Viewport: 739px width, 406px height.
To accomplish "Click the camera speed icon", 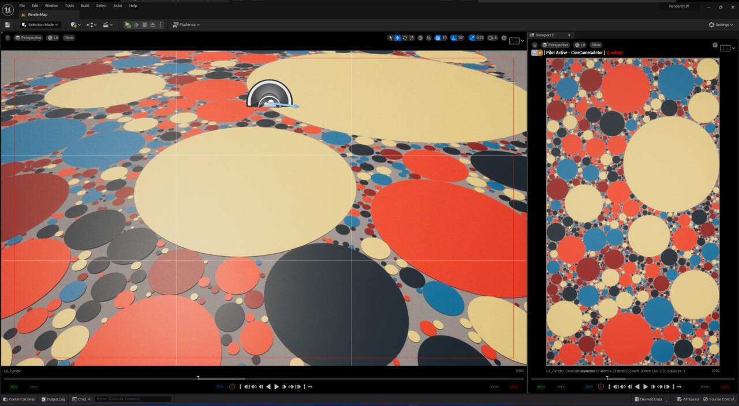I will 492,38.
